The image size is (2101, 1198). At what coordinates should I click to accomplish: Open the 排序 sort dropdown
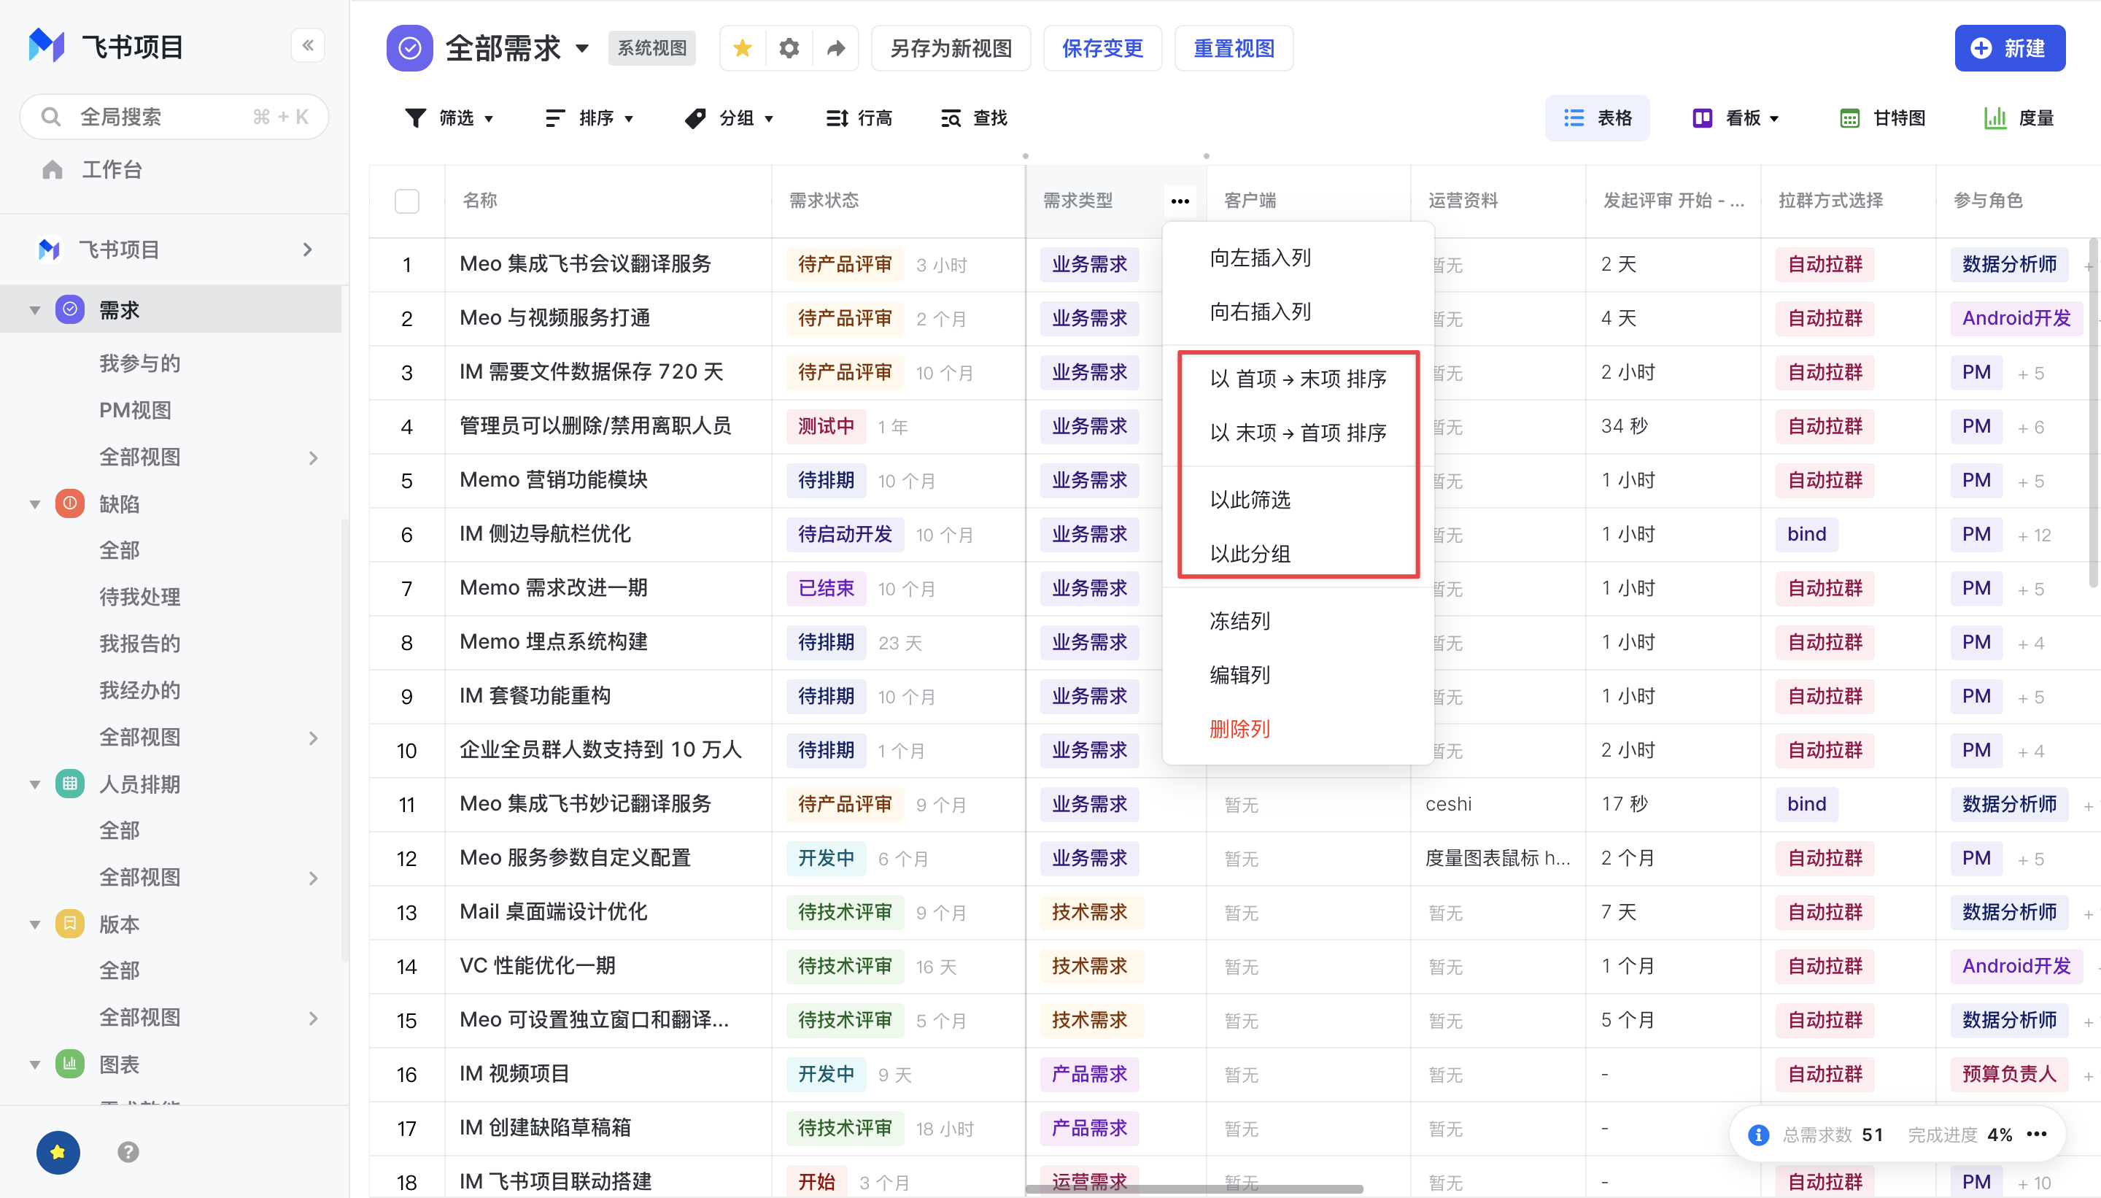[589, 118]
